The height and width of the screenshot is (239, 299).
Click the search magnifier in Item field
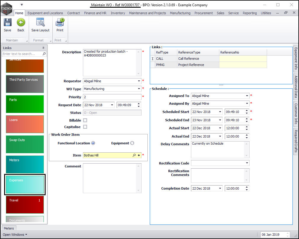(x=134, y=155)
